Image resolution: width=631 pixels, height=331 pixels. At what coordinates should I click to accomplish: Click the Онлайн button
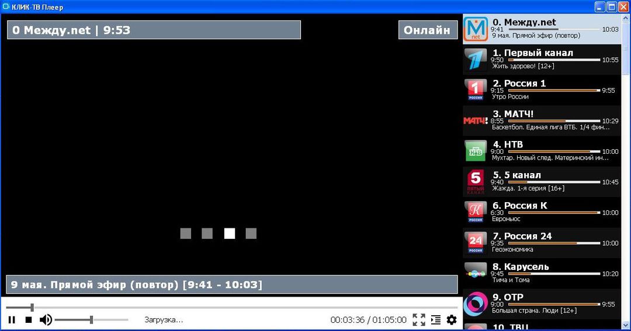pos(427,30)
